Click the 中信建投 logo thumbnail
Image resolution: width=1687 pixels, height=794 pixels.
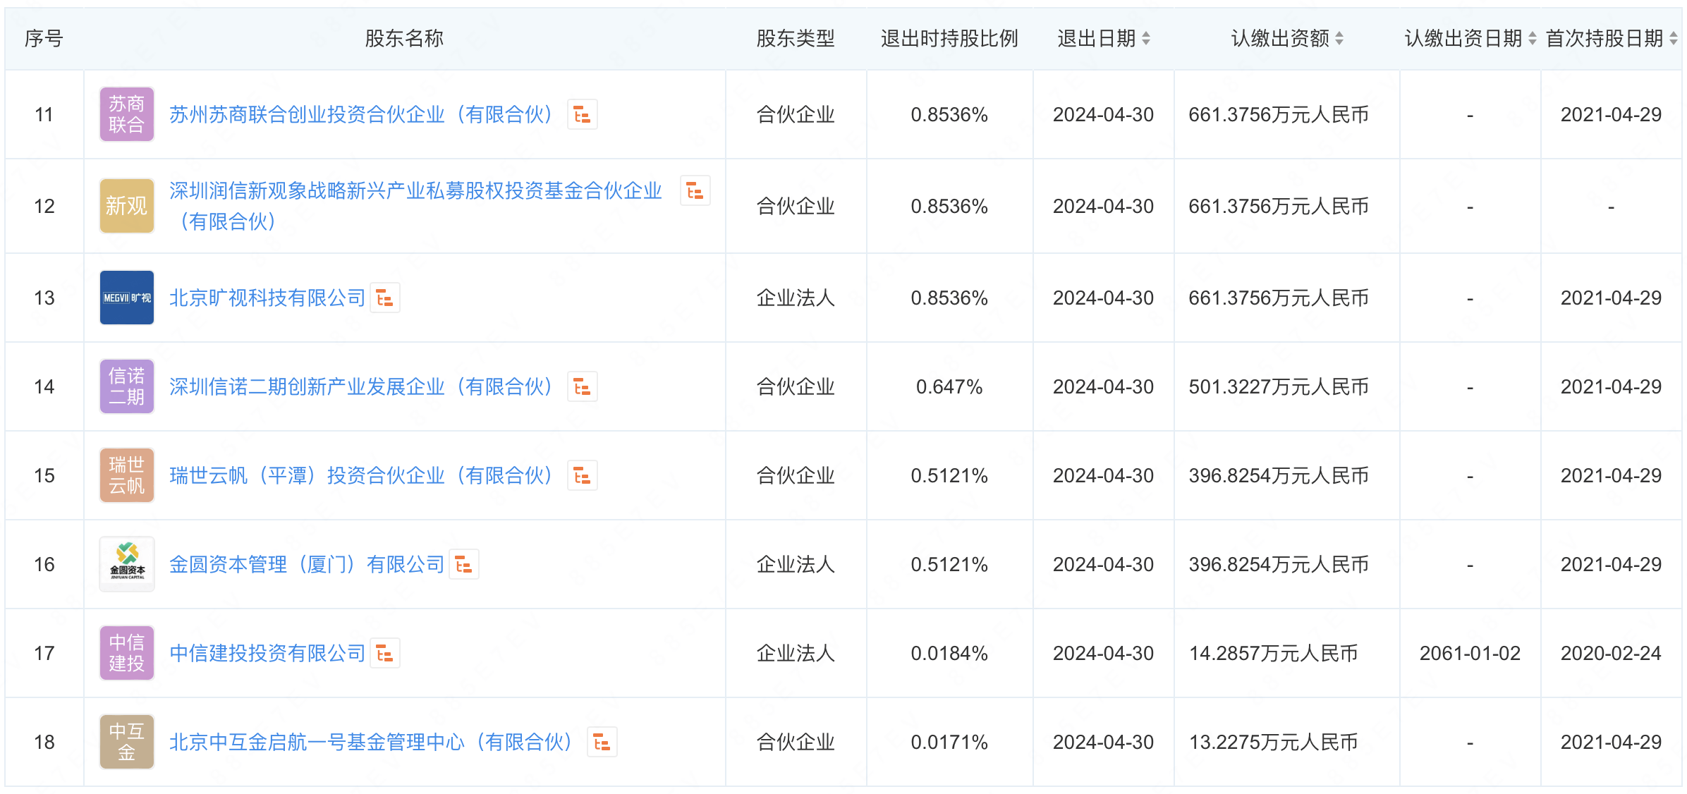[x=127, y=653]
